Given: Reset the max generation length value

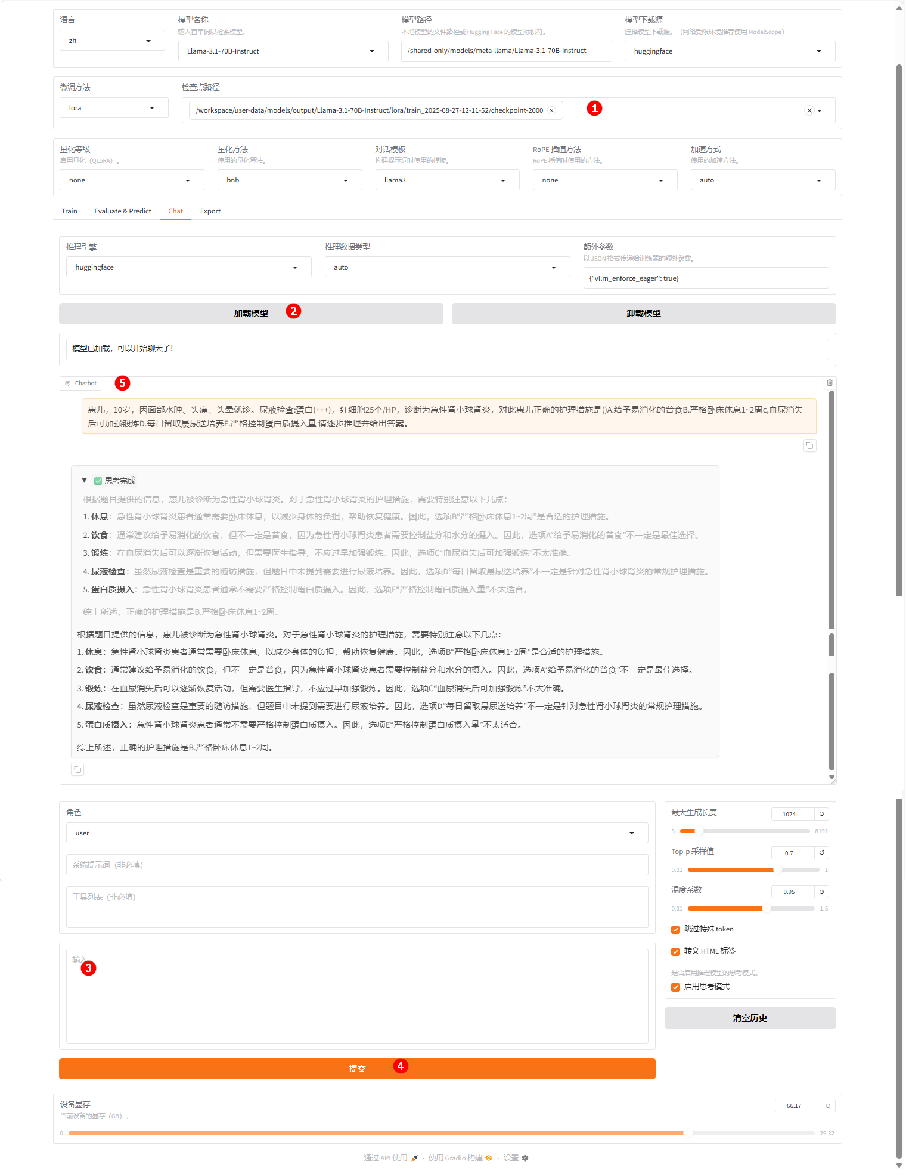Looking at the screenshot, I should pyautogui.click(x=822, y=814).
